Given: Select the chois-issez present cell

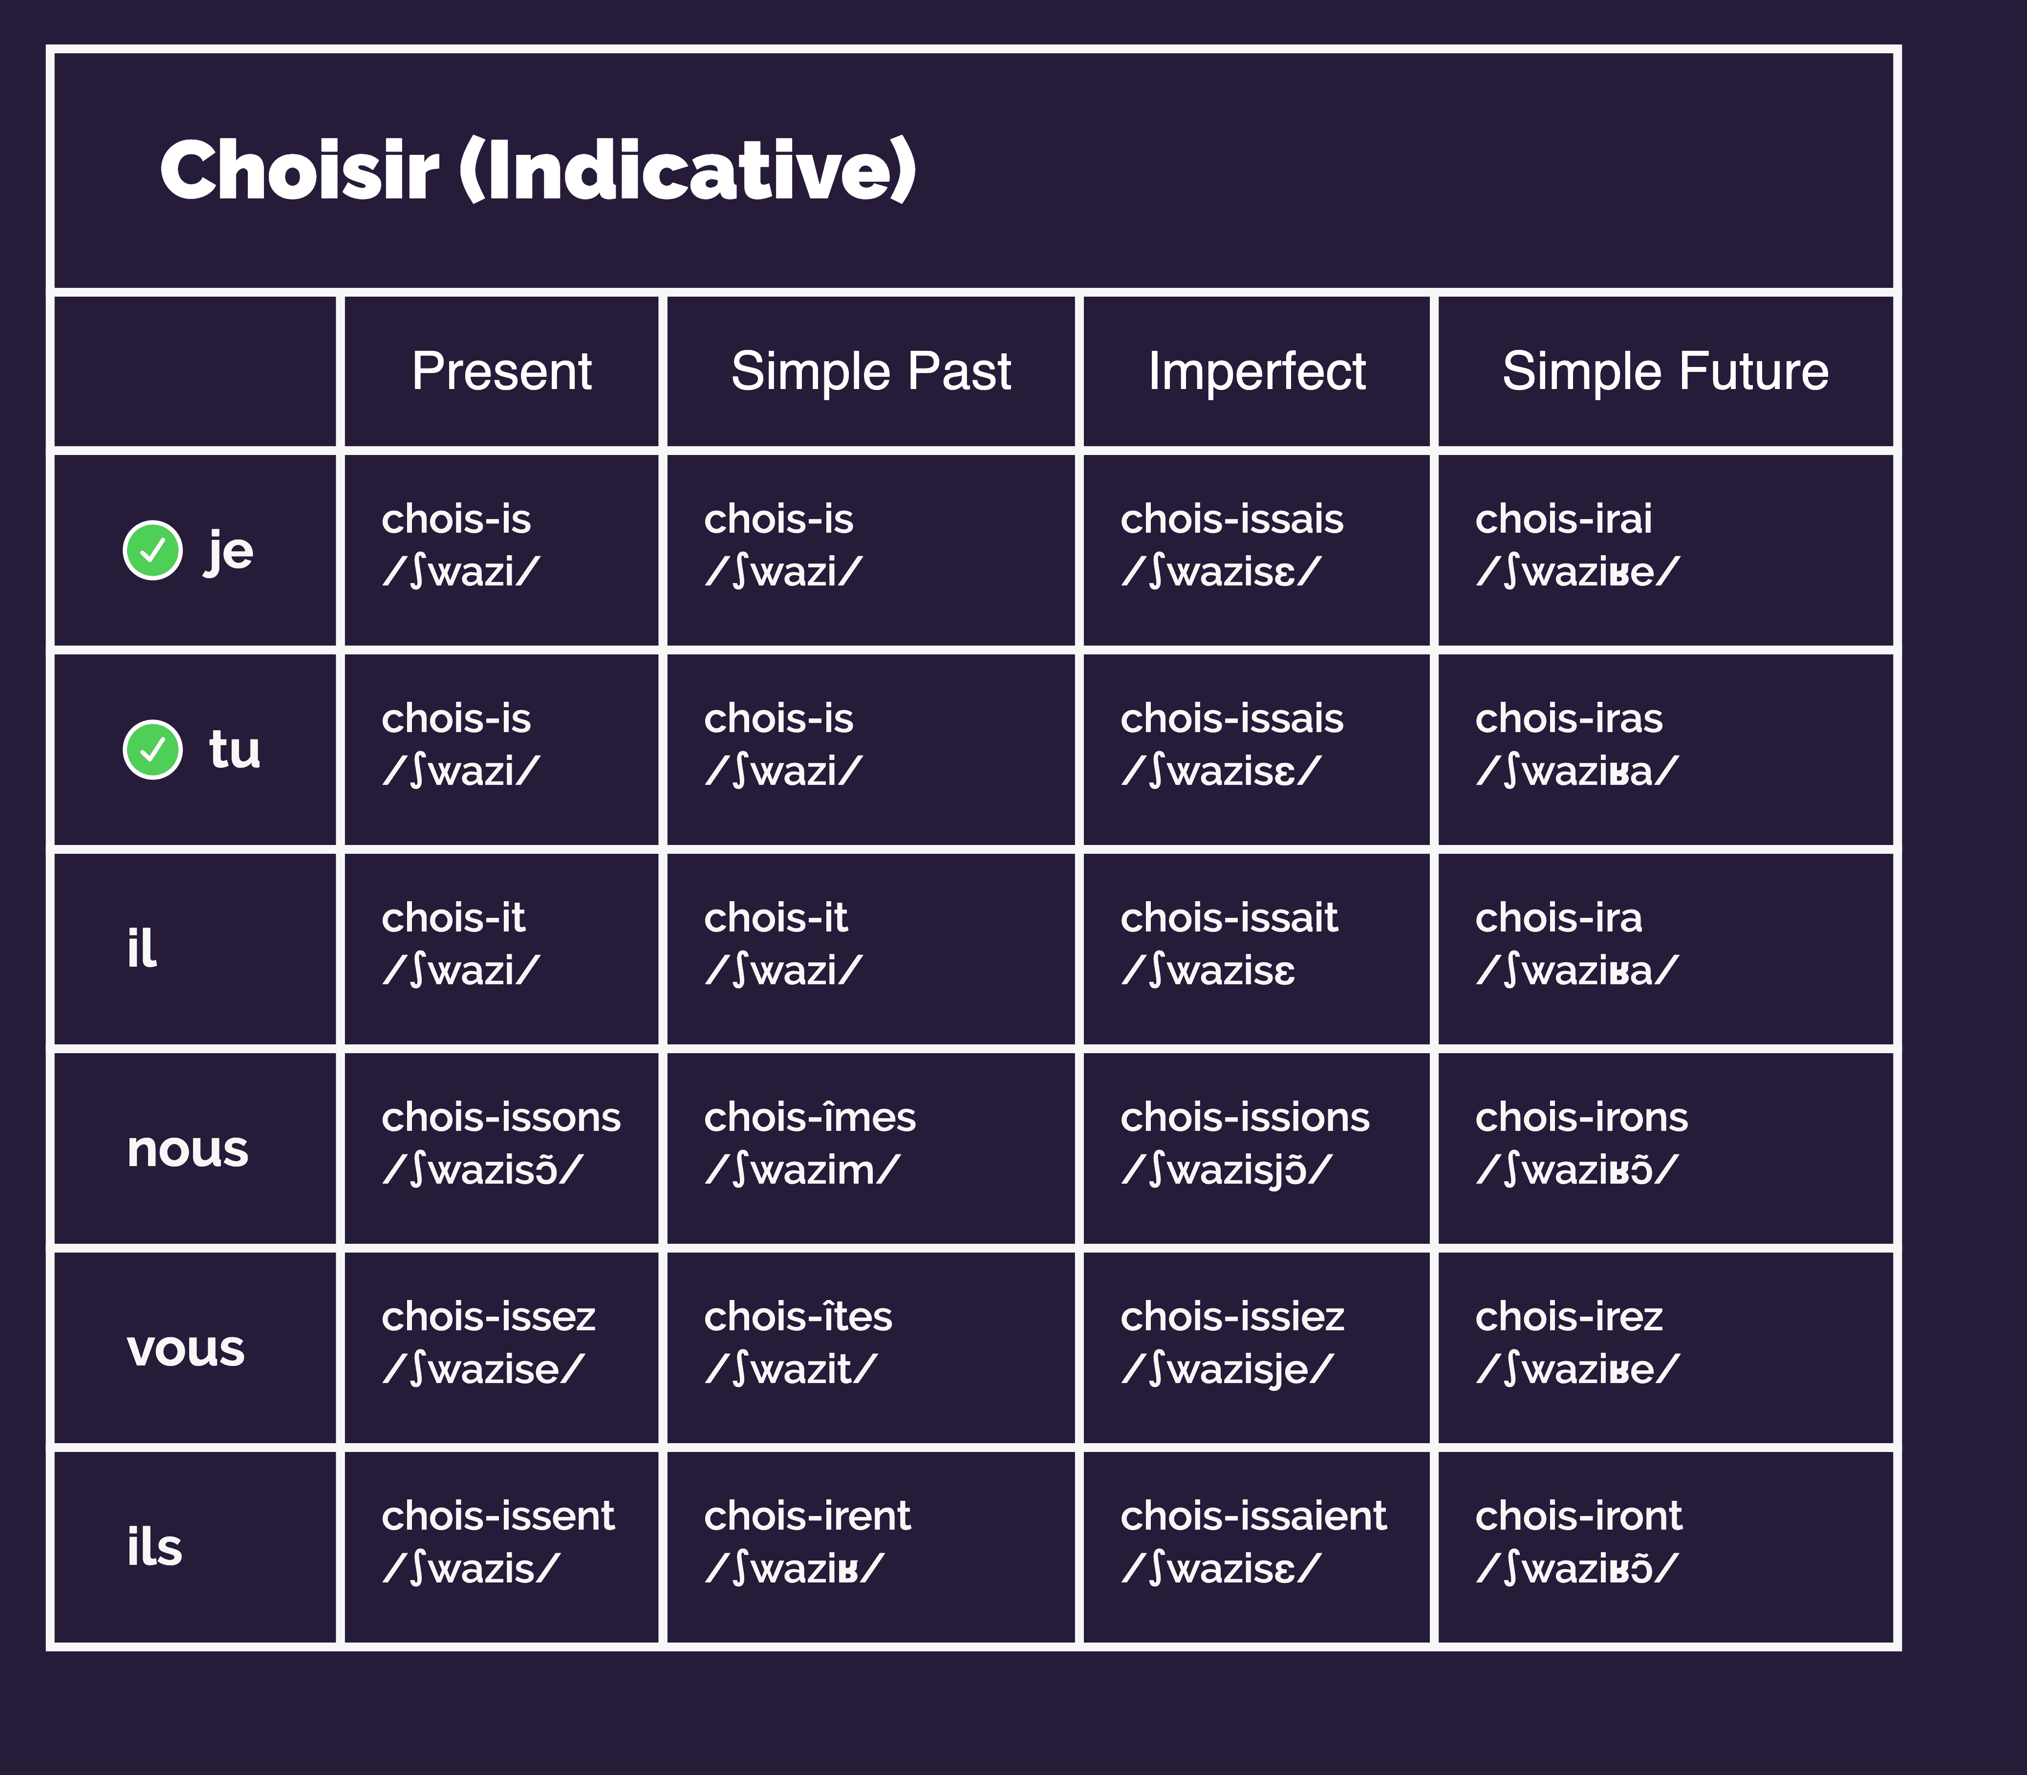Looking at the screenshot, I should coord(502,1348).
